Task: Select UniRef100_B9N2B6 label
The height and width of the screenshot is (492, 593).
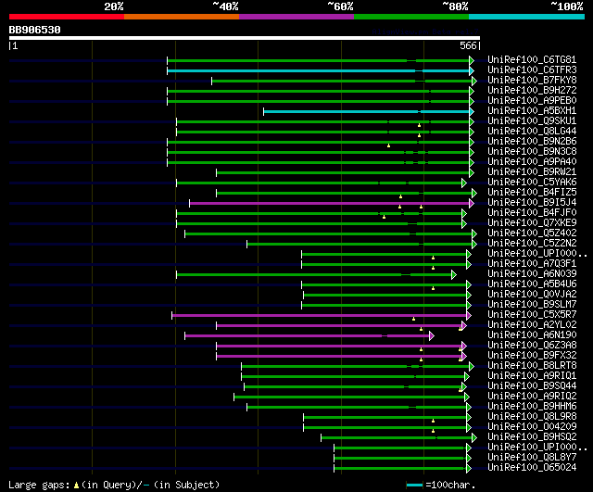Action: [x=532, y=142]
